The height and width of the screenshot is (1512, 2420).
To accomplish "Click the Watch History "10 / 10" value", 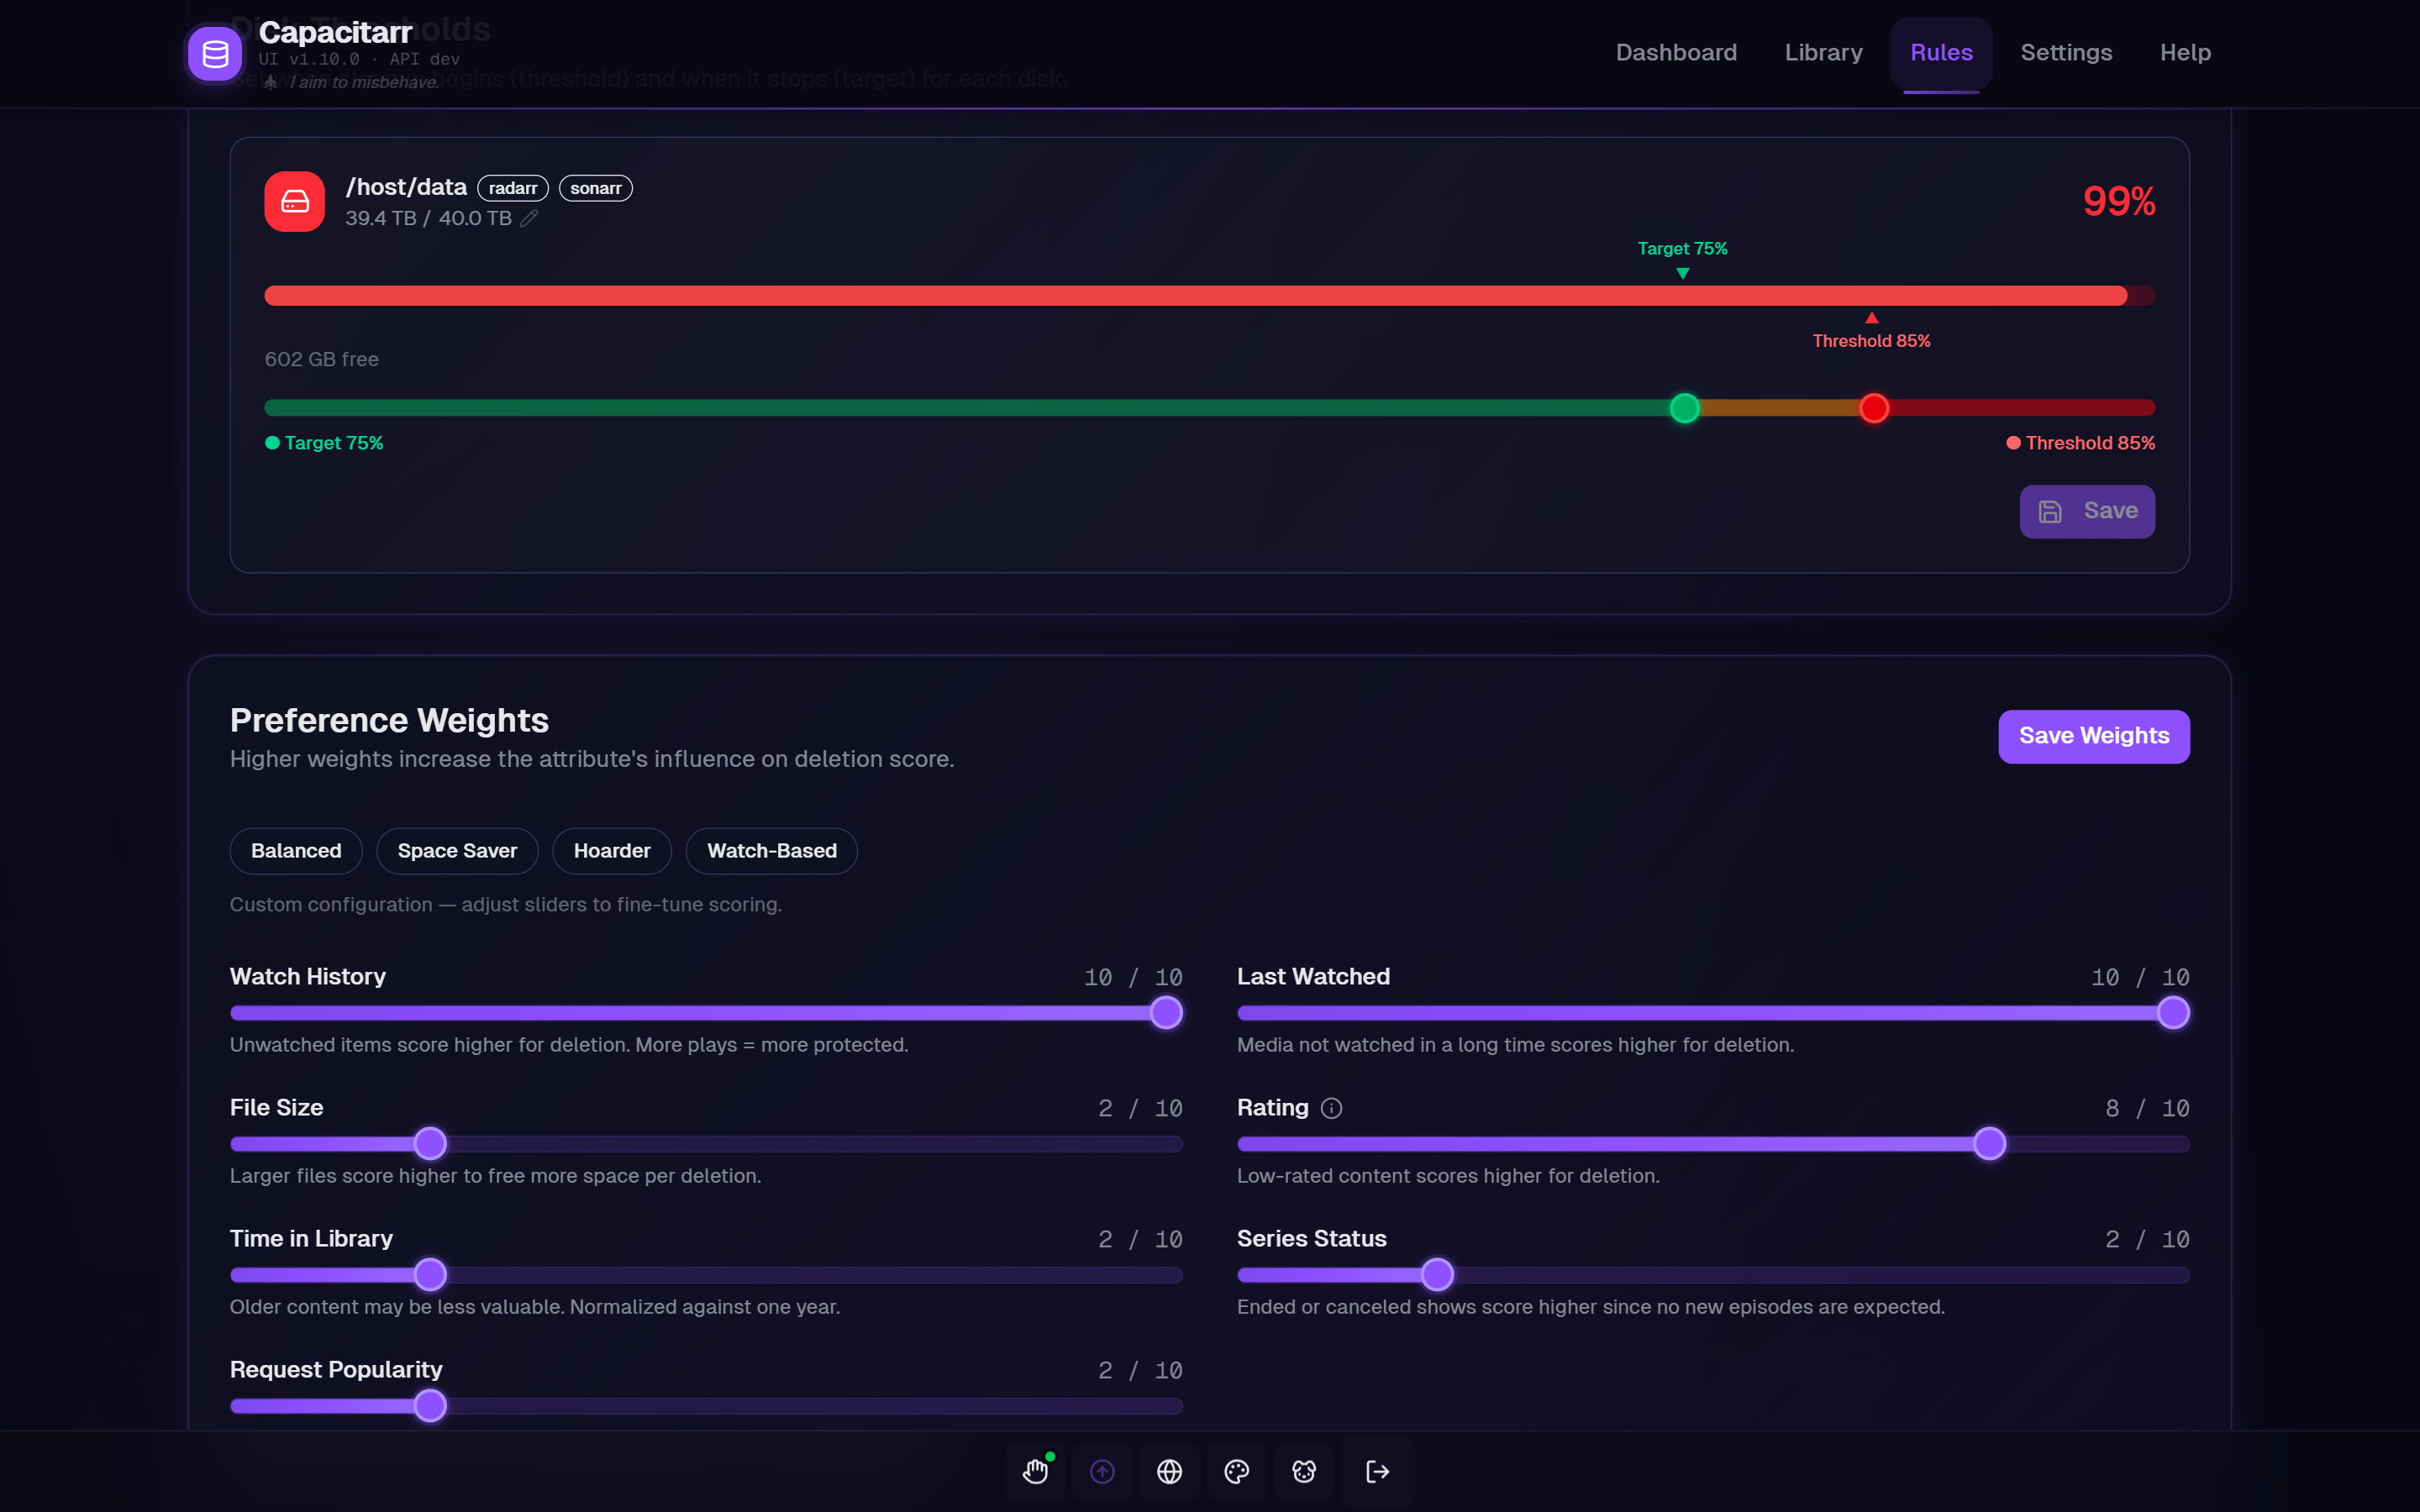I will [1133, 978].
